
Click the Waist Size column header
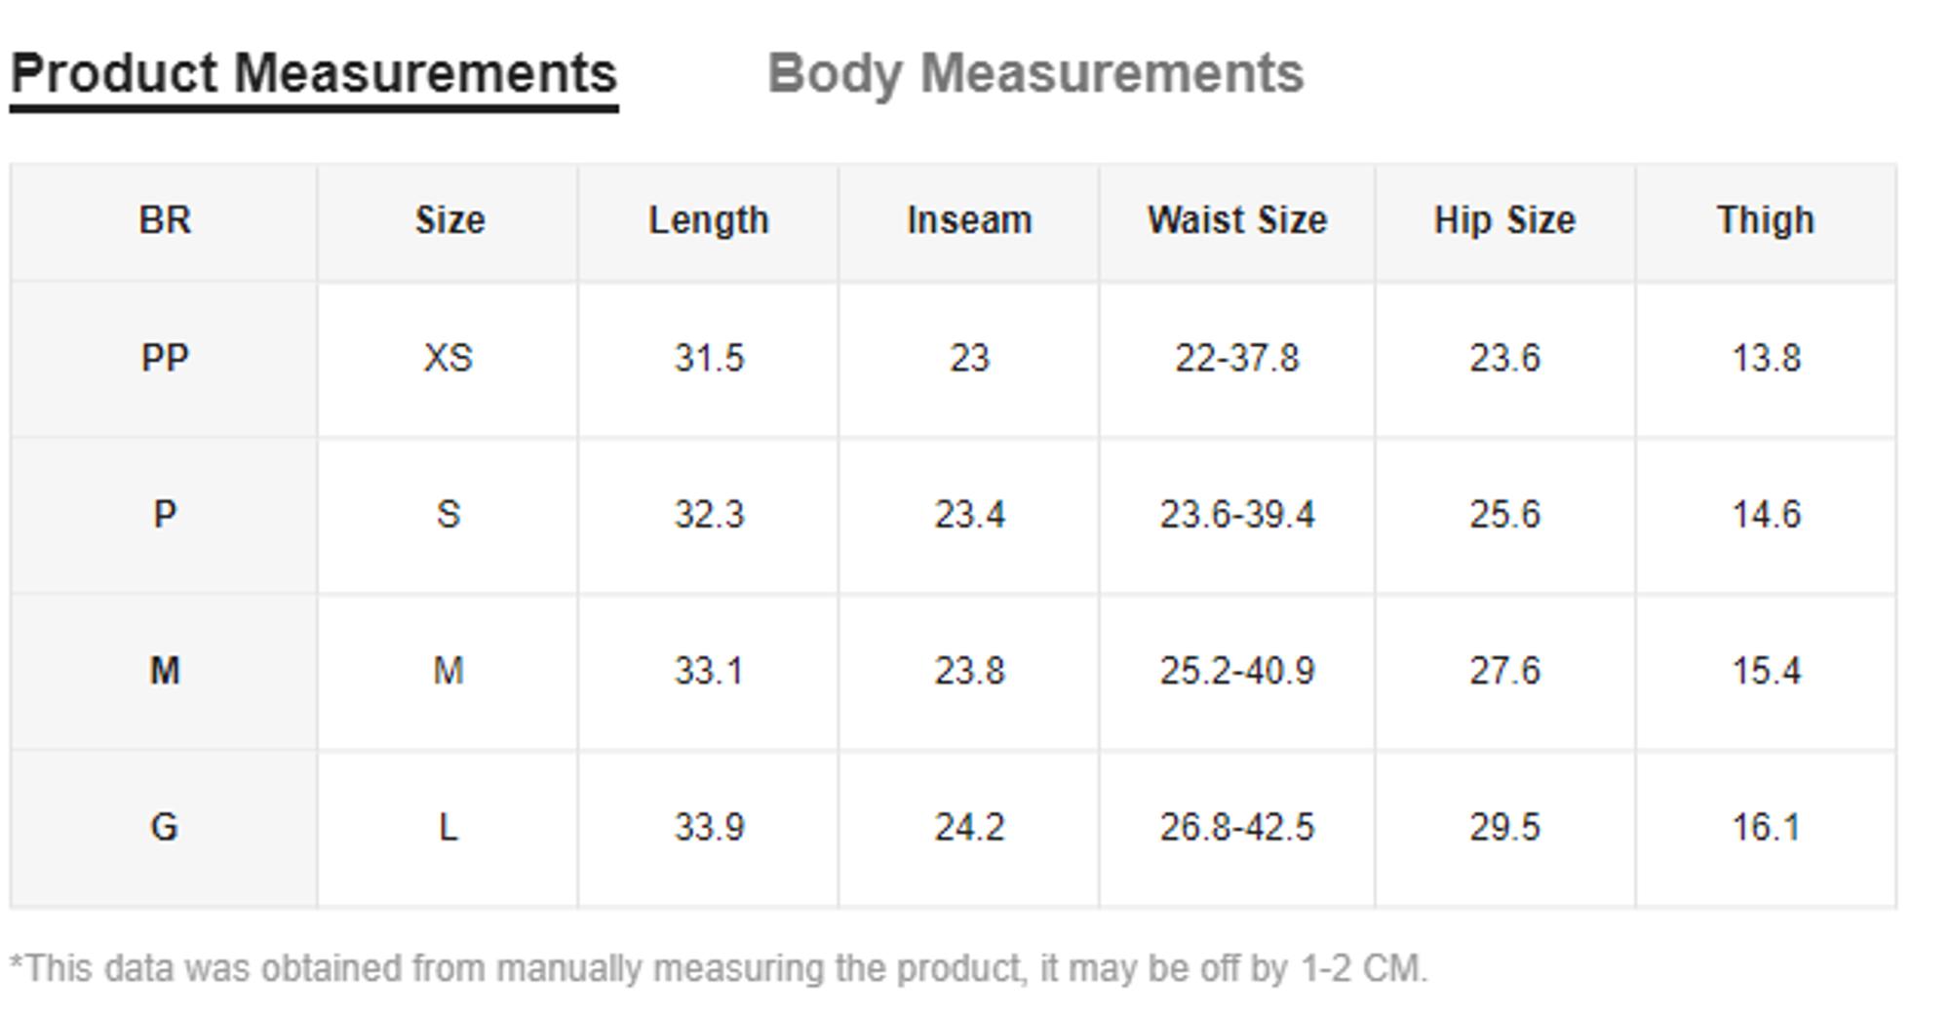[1236, 221]
